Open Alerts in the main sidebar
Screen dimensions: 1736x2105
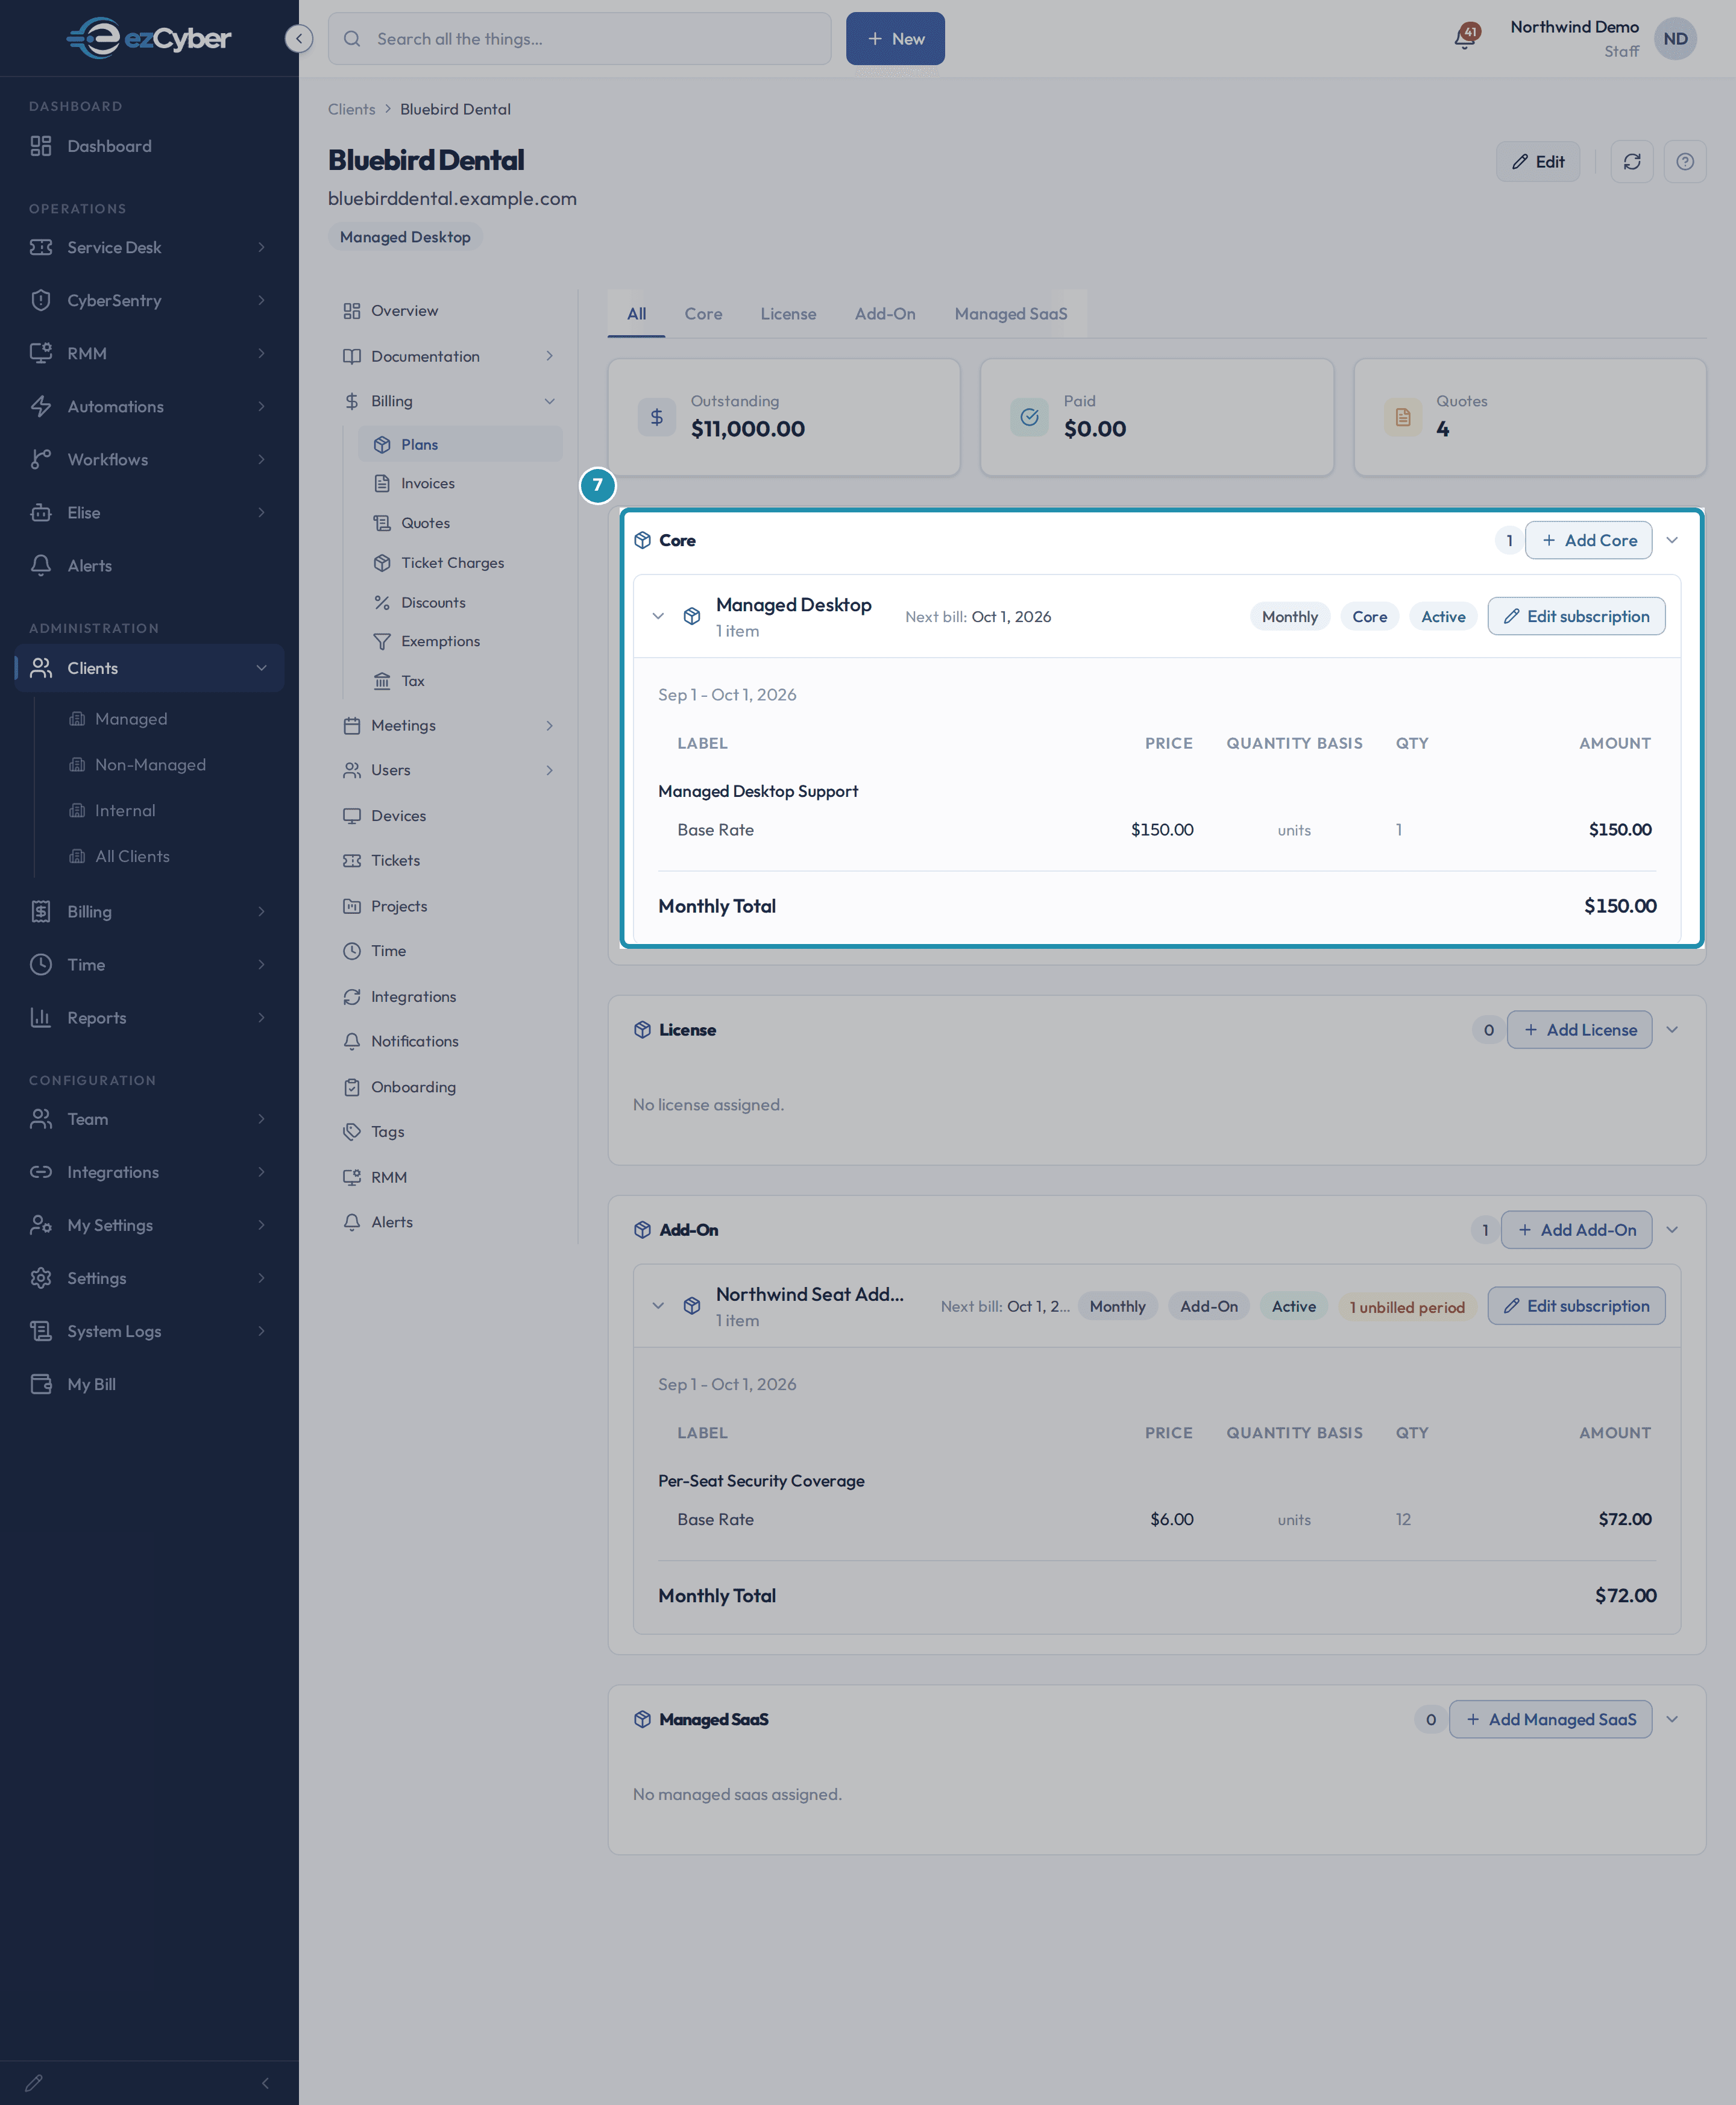pyautogui.click(x=149, y=566)
